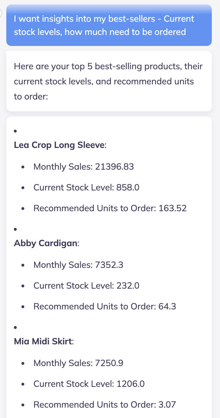Screen dimensions: 220x418
Task: Click Recommended Units to Order 3.07
Action: tap(105, 405)
